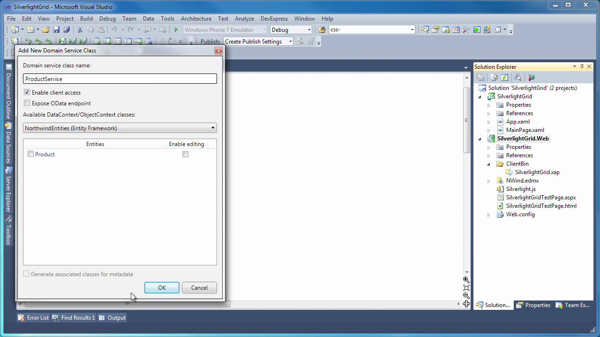
Task: Click Refresh icon in Solution Explorer
Action: pos(504,78)
